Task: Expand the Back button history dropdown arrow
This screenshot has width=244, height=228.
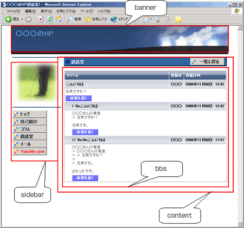Action: click(x=22, y=19)
